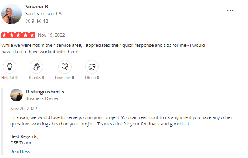
Task: Click the friends count icon showing 9
Action: pos(28,21)
